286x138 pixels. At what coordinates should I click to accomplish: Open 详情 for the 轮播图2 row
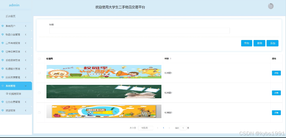click(x=276, y=93)
